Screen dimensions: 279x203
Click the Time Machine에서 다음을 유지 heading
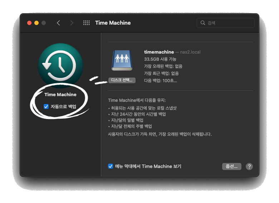tap(137, 100)
